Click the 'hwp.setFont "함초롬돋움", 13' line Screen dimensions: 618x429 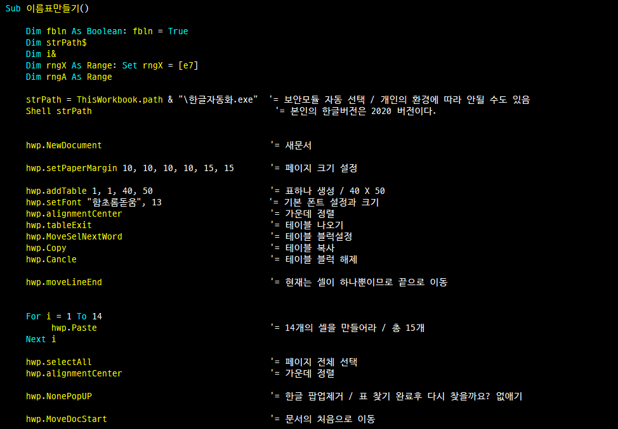tap(94, 202)
